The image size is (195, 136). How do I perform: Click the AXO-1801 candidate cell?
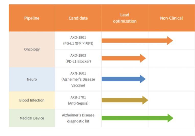78,41
